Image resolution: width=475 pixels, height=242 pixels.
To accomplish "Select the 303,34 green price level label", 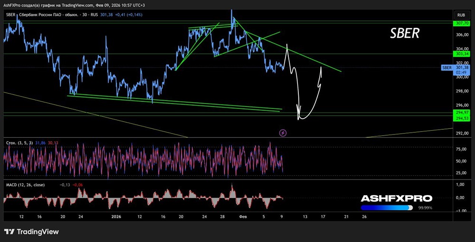I will click(x=463, y=54).
